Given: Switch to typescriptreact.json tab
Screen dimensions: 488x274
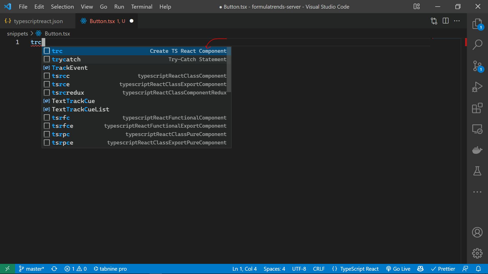Looking at the screenshot, I should pyautogui.click(x=38, y=21).
